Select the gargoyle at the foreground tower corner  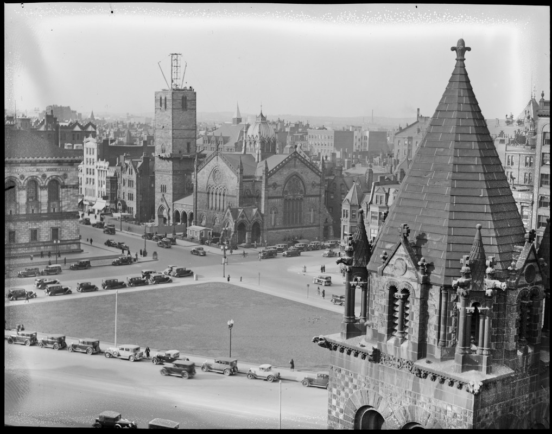320,341
